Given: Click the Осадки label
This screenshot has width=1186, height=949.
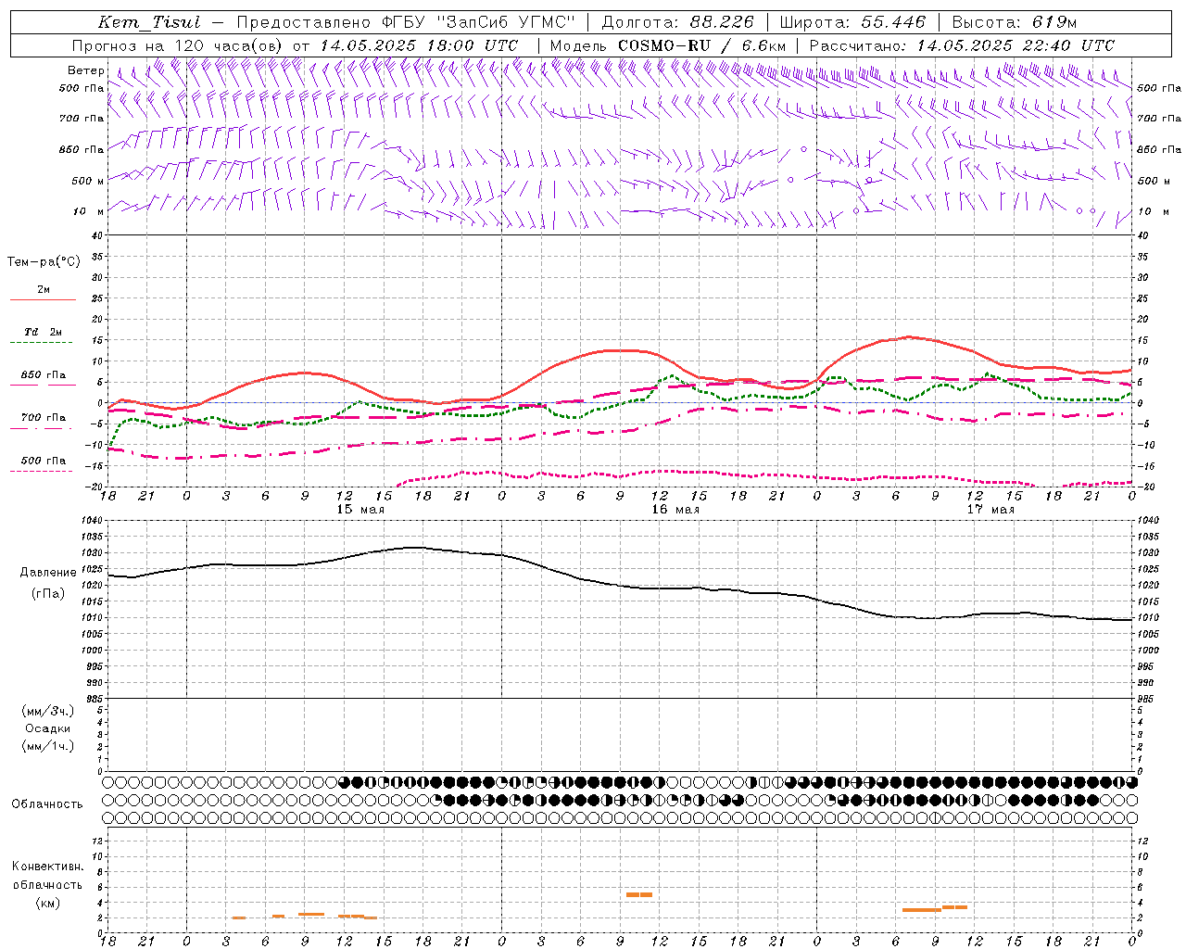Looking at the screenshot, I should (48, 728).
